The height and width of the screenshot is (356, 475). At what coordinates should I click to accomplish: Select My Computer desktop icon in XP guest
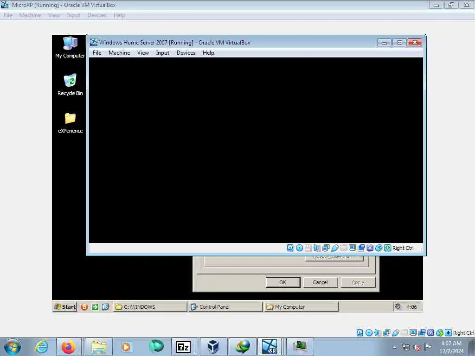(x=70, y=47)
